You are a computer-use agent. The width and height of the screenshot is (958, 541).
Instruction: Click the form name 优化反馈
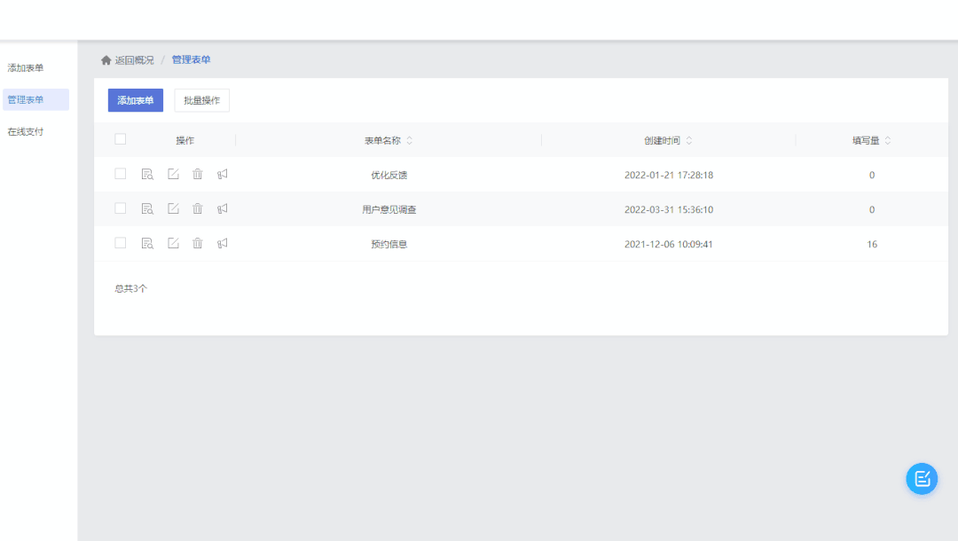(x=389, y=175)
